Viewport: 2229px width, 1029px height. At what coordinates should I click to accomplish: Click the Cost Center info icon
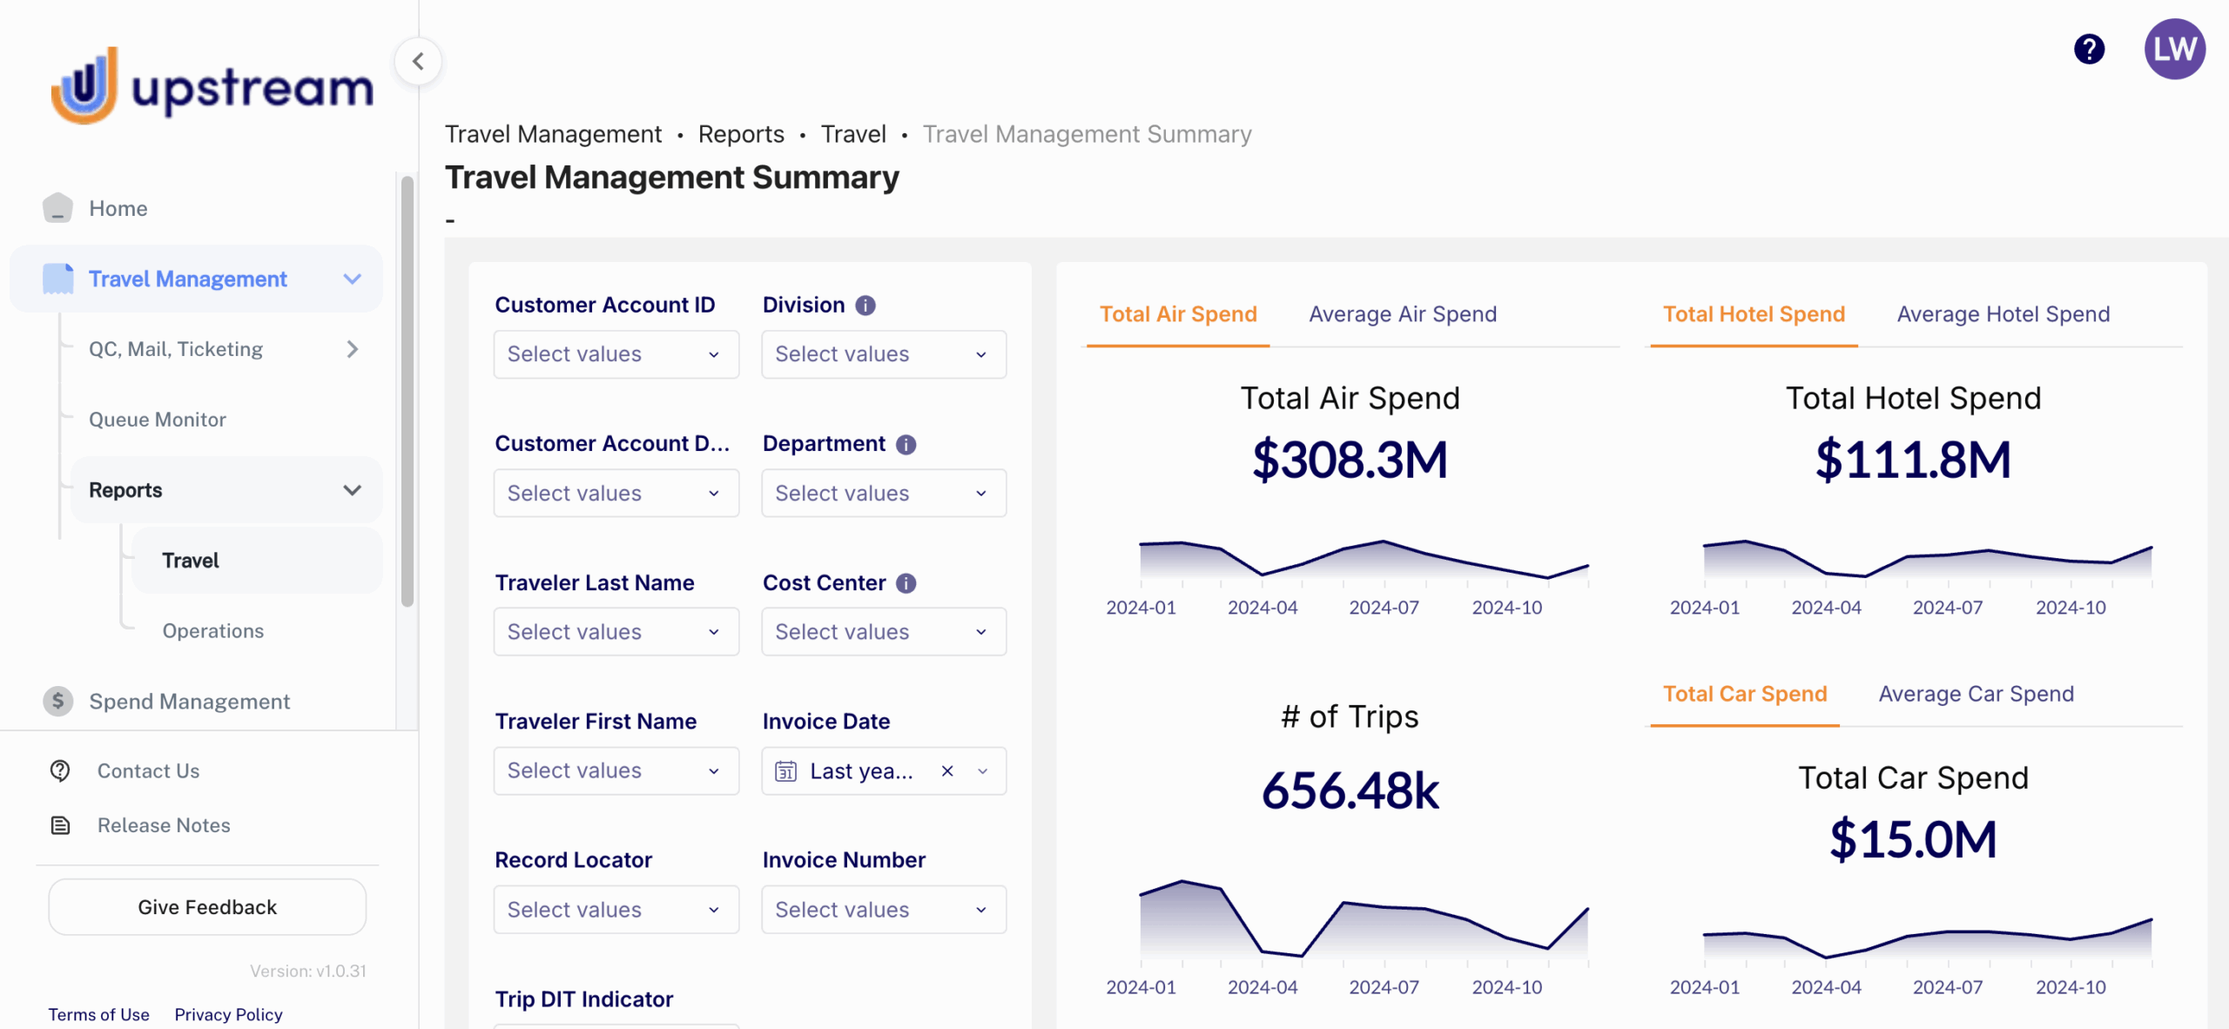point(906,583)
